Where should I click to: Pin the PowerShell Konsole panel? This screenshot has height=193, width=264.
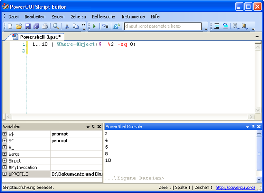click(253, 126)
